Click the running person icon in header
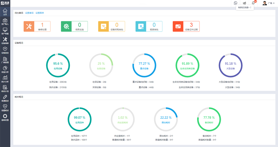The height and width of the screenshot is (147, 278). pyautogui.click(x=244, y=3)
